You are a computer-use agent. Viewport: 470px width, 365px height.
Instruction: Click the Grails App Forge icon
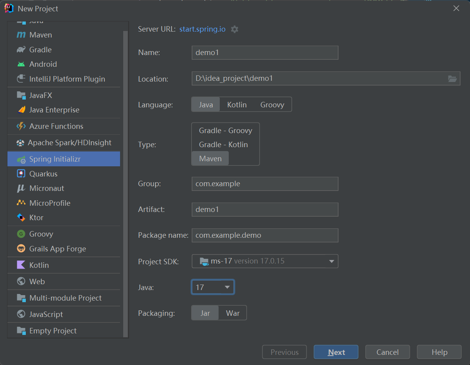point(21,249)
